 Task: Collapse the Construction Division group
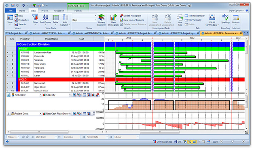[18, 45]
